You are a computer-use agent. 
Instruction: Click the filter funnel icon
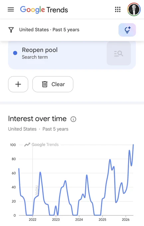[x=11, y=30]
